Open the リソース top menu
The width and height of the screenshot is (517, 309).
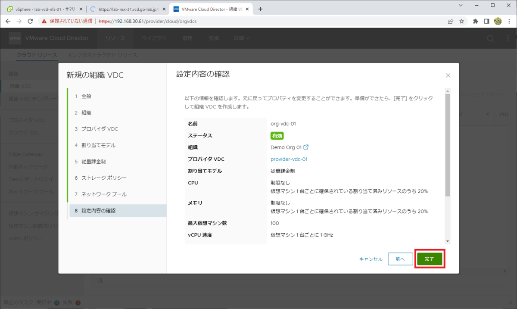point(115,38)
